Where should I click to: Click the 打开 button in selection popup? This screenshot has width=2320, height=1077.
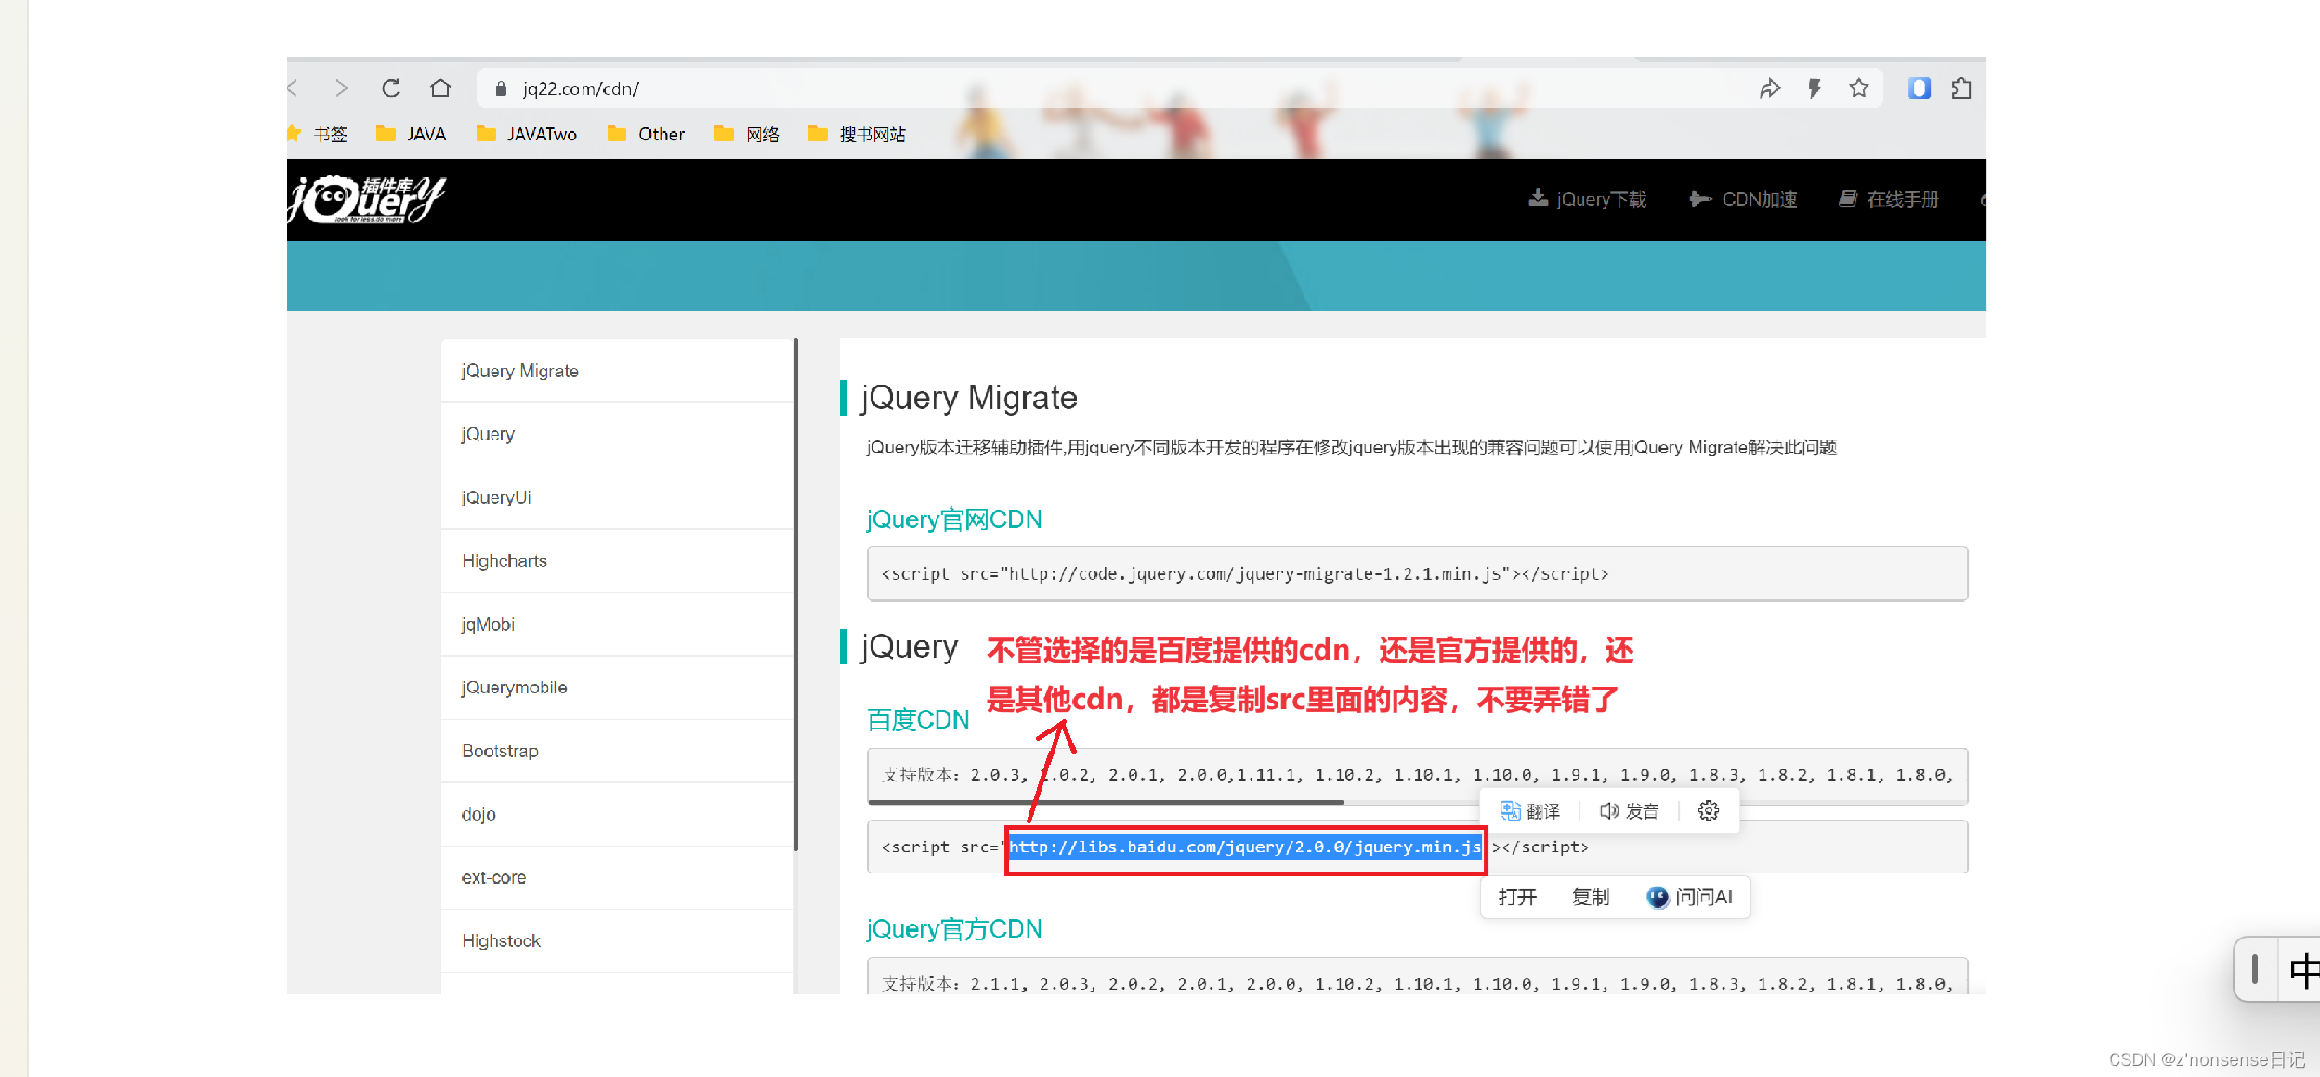click(1517, 897)
